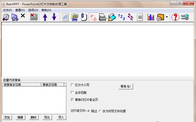Viewport: 196px width, 122px height.
Task: Click the 被替换字符串 column header
Action: (22, 85)
